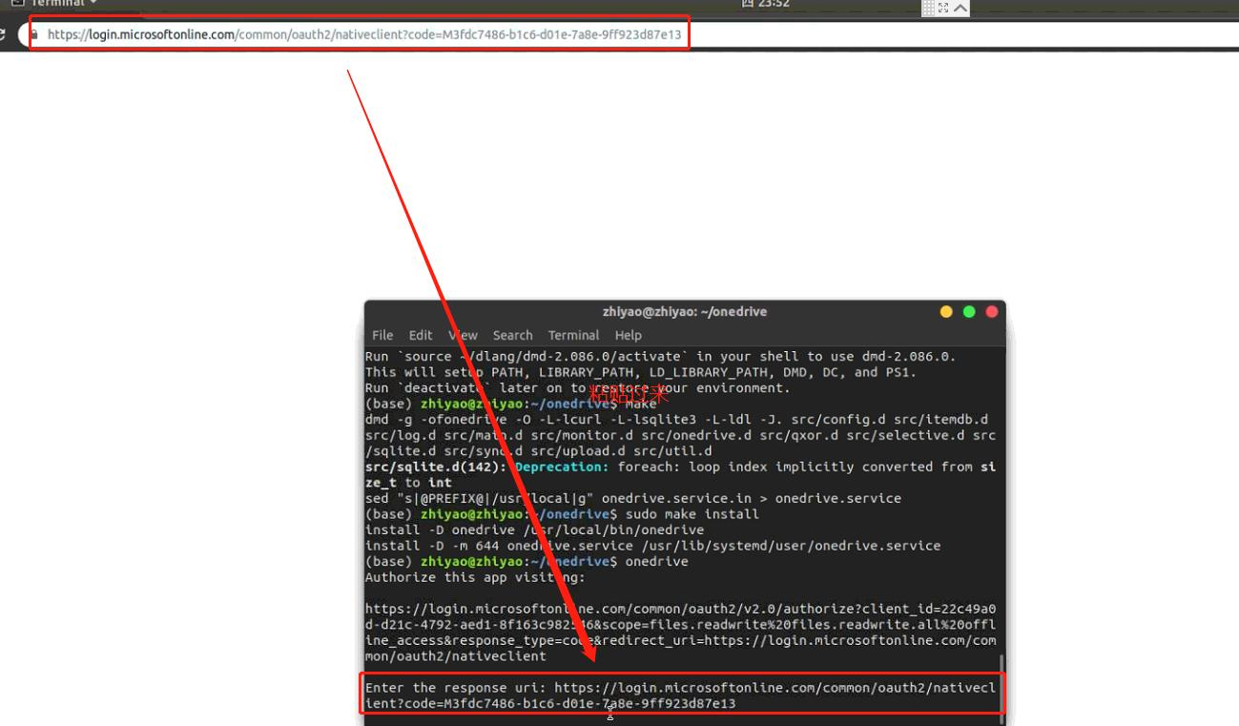Click the lock icon in the address bar
Viewport: 1239px width, 726px height.
tap(34, 34)
